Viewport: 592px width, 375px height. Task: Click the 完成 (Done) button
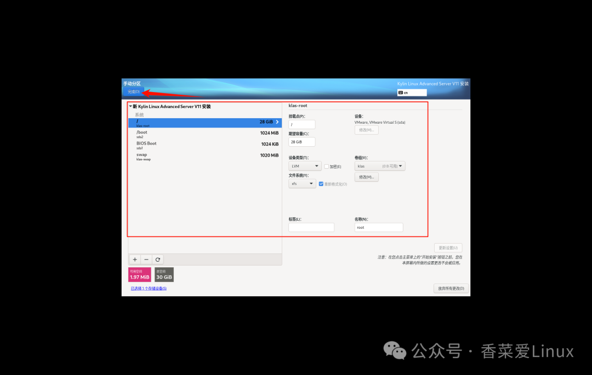click(133, 91)
